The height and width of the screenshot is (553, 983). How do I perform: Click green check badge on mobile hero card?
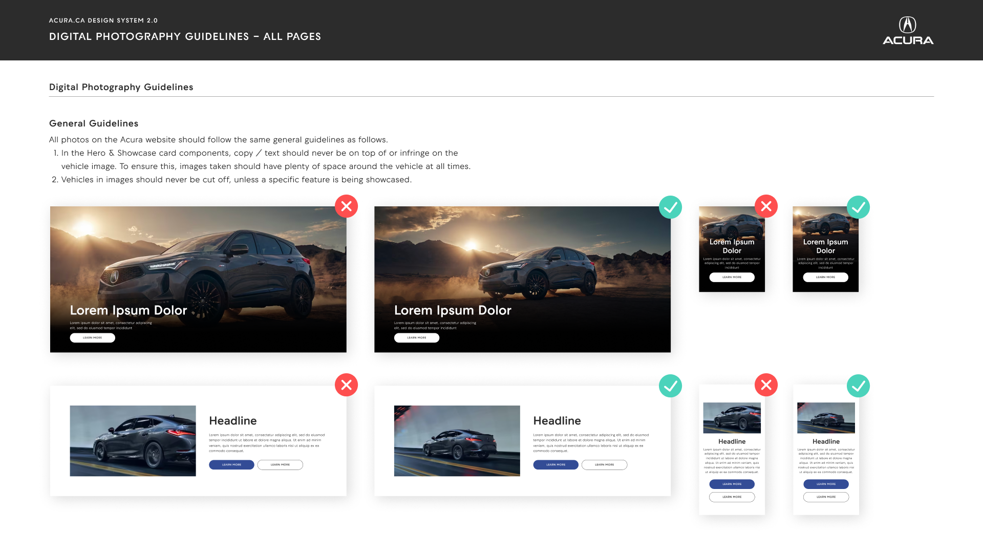tap(858, 207)
